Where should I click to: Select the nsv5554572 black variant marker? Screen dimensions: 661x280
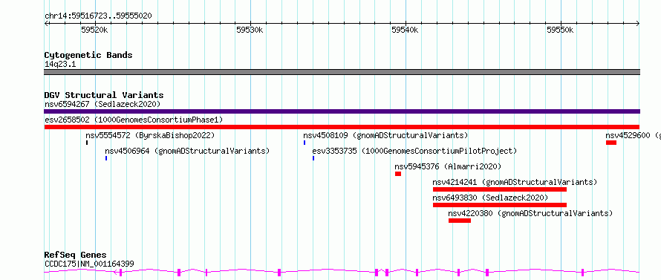click(x=87, y=143)
